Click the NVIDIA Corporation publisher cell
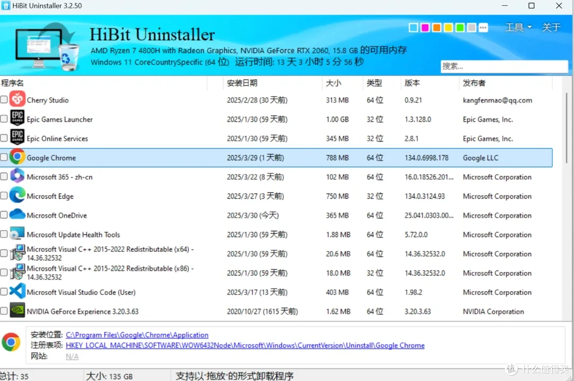 [493, 311]
